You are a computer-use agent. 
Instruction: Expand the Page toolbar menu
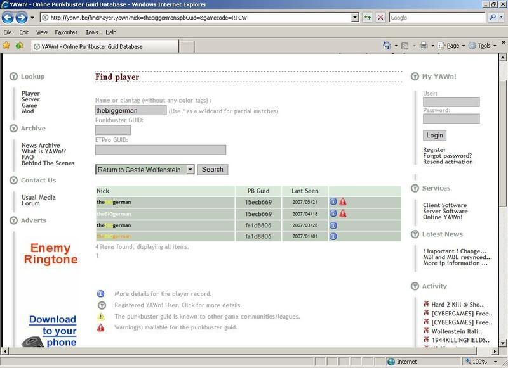[x=451, y=46]
